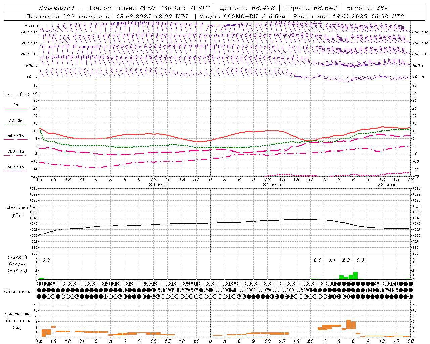430x344 pixels.
Task: Click the "20 июля" date label
Action: (x=159, y=185)
